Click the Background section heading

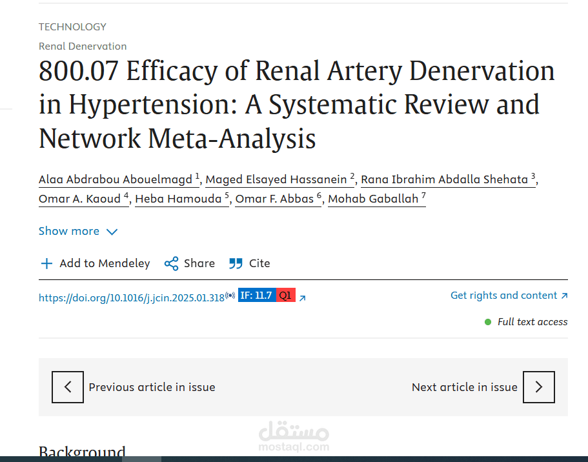[x=82, y=450]
